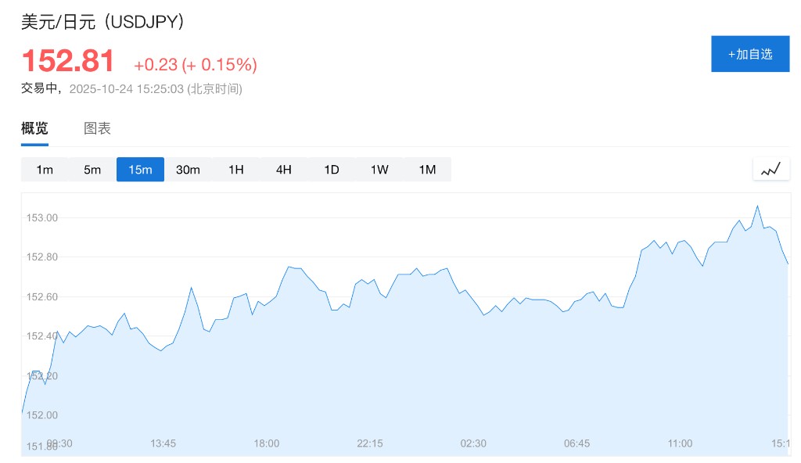Click the chart's highest peak above 153.00
The height and width of the screenshot is (463, 801).
[757, 206]
